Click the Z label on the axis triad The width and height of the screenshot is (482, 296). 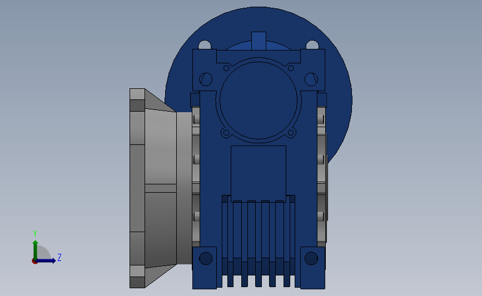click(59, 257)
